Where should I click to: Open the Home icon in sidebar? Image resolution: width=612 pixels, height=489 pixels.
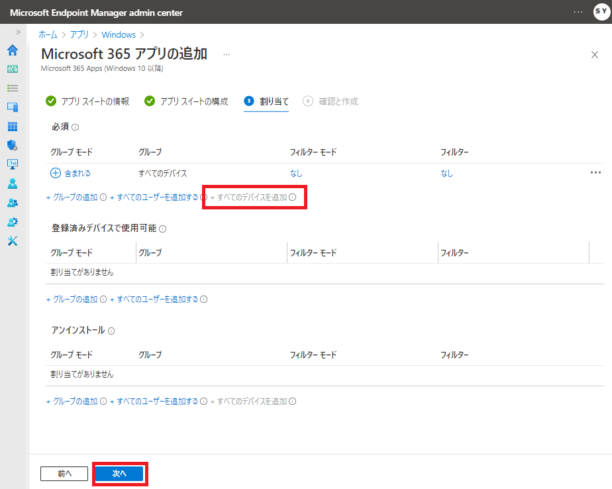coord(13,50)
